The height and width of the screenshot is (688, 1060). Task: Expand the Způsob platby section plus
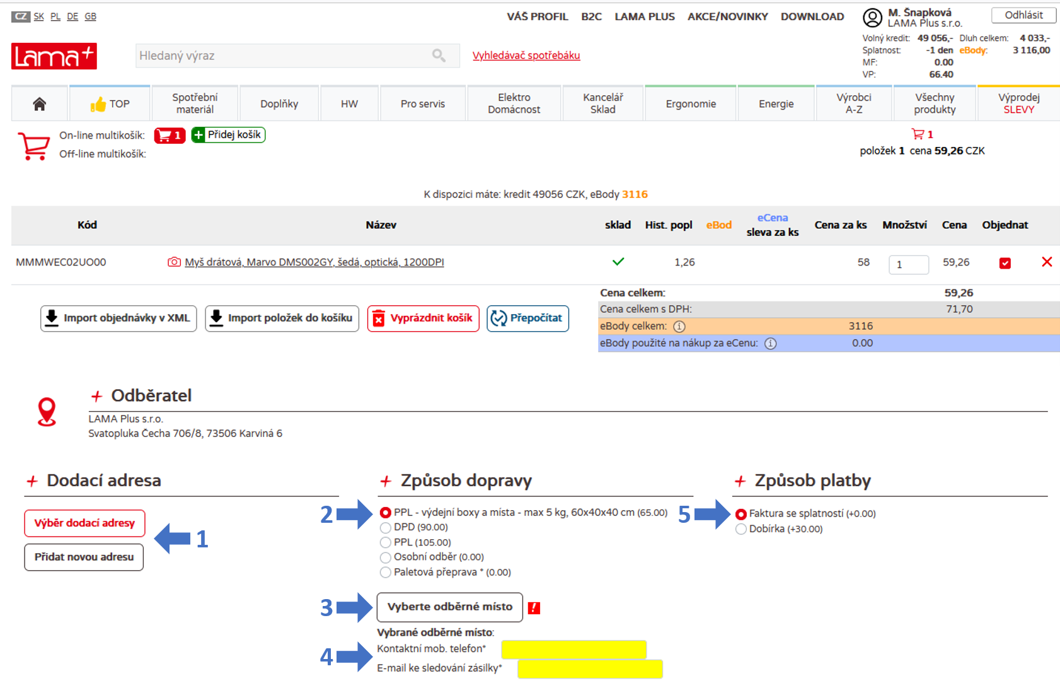[740, 481]
